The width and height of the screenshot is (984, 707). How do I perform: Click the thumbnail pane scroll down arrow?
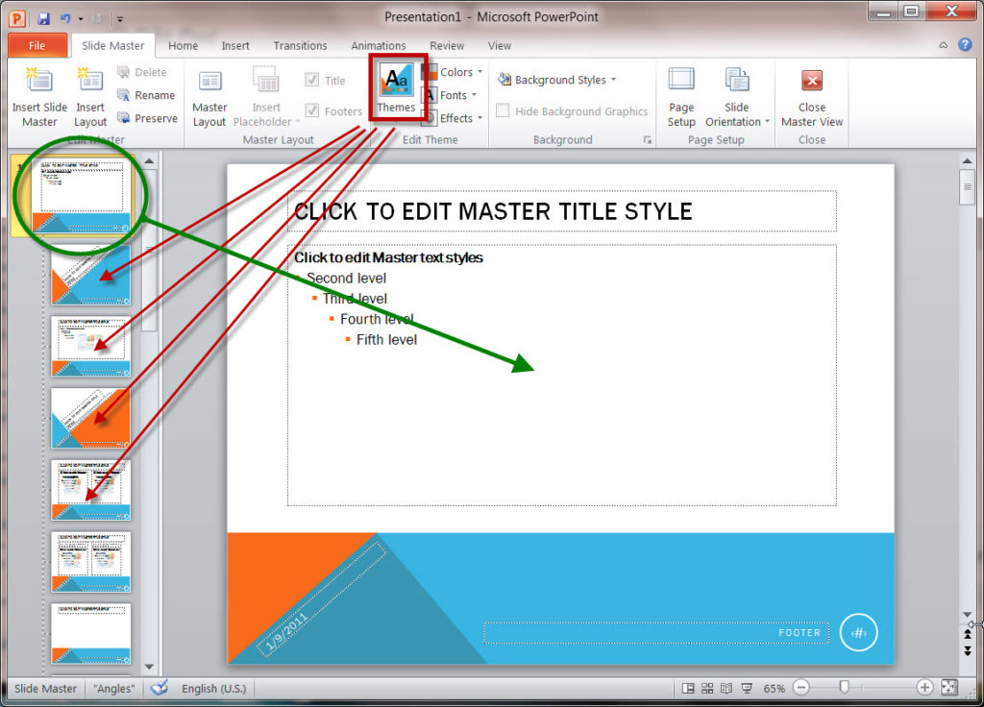149,667
